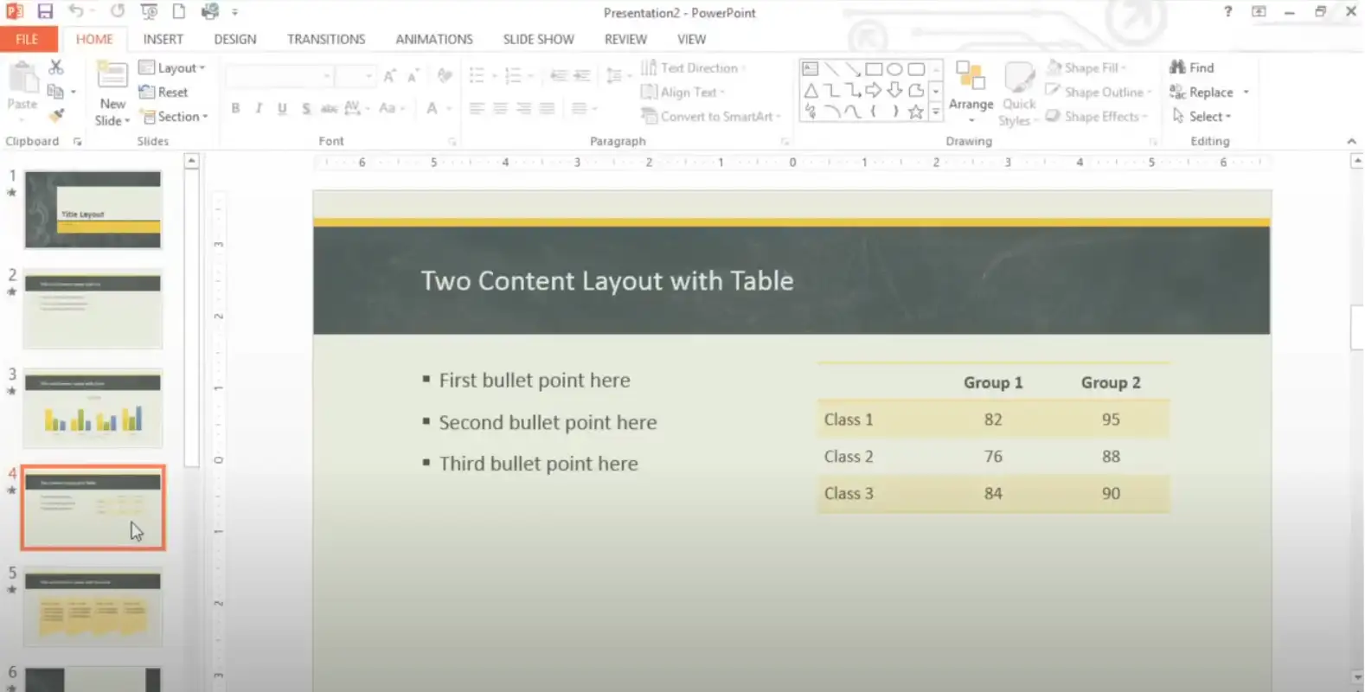Open the Layout dropdown
1365x692 pixels.
tap(172, 67)
